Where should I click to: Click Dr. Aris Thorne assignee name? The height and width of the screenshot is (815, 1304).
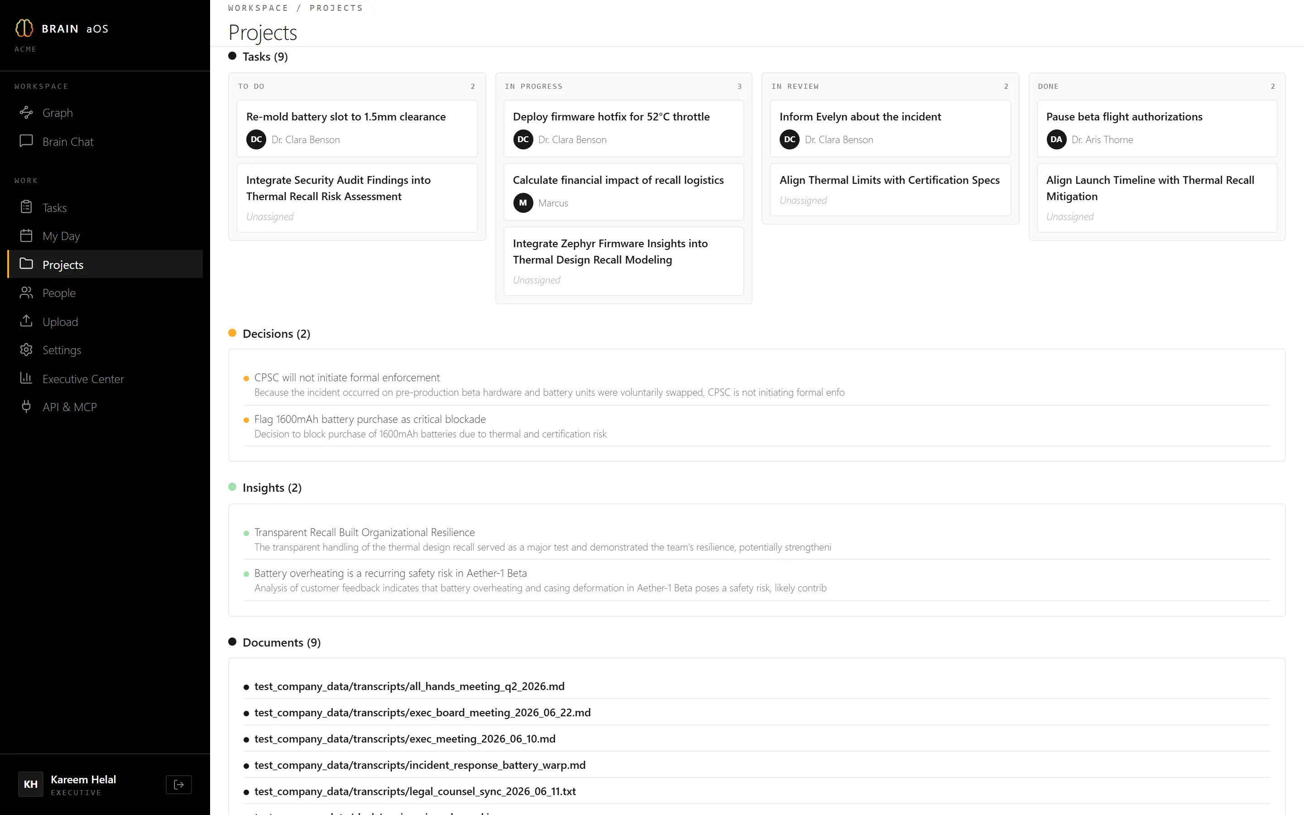pyautogui.click(x=1102, y=139)
